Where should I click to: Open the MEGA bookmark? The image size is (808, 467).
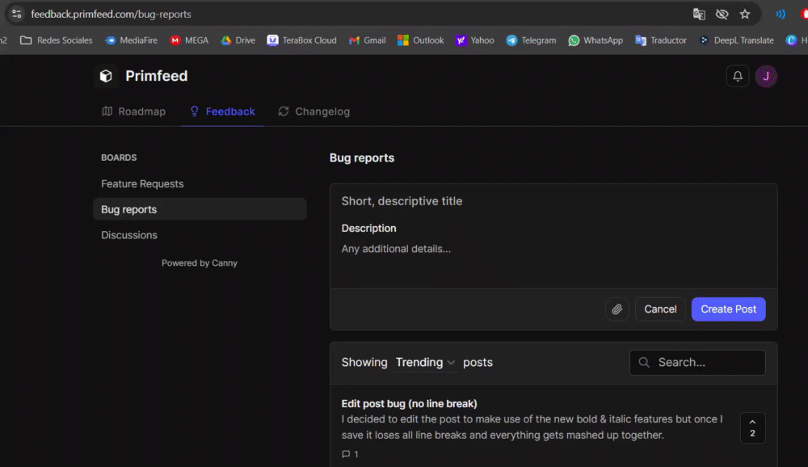click(189, 40)
